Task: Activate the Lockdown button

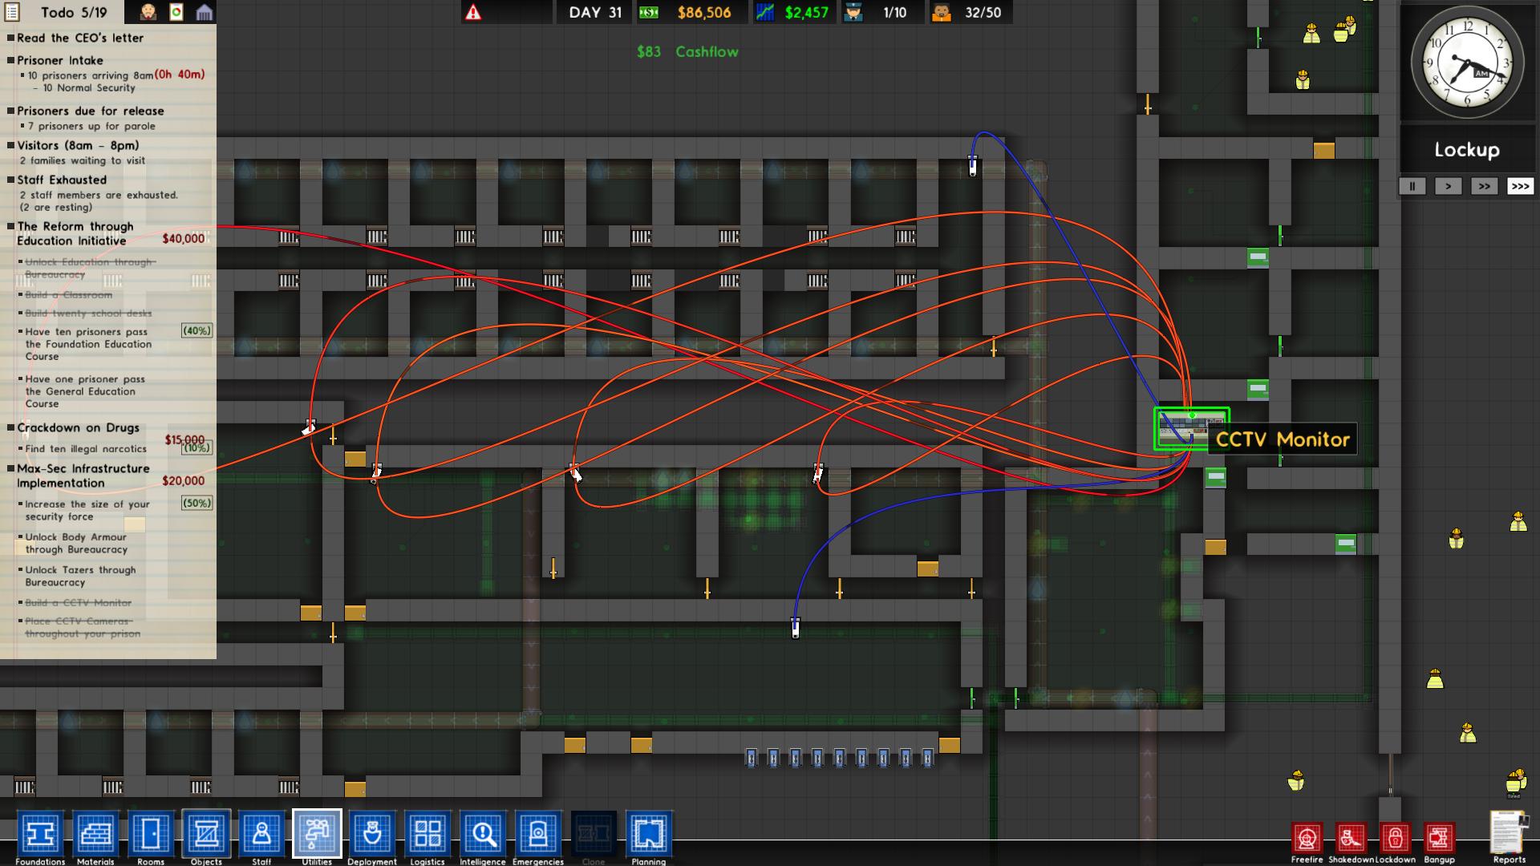Action: (1396, 839)
